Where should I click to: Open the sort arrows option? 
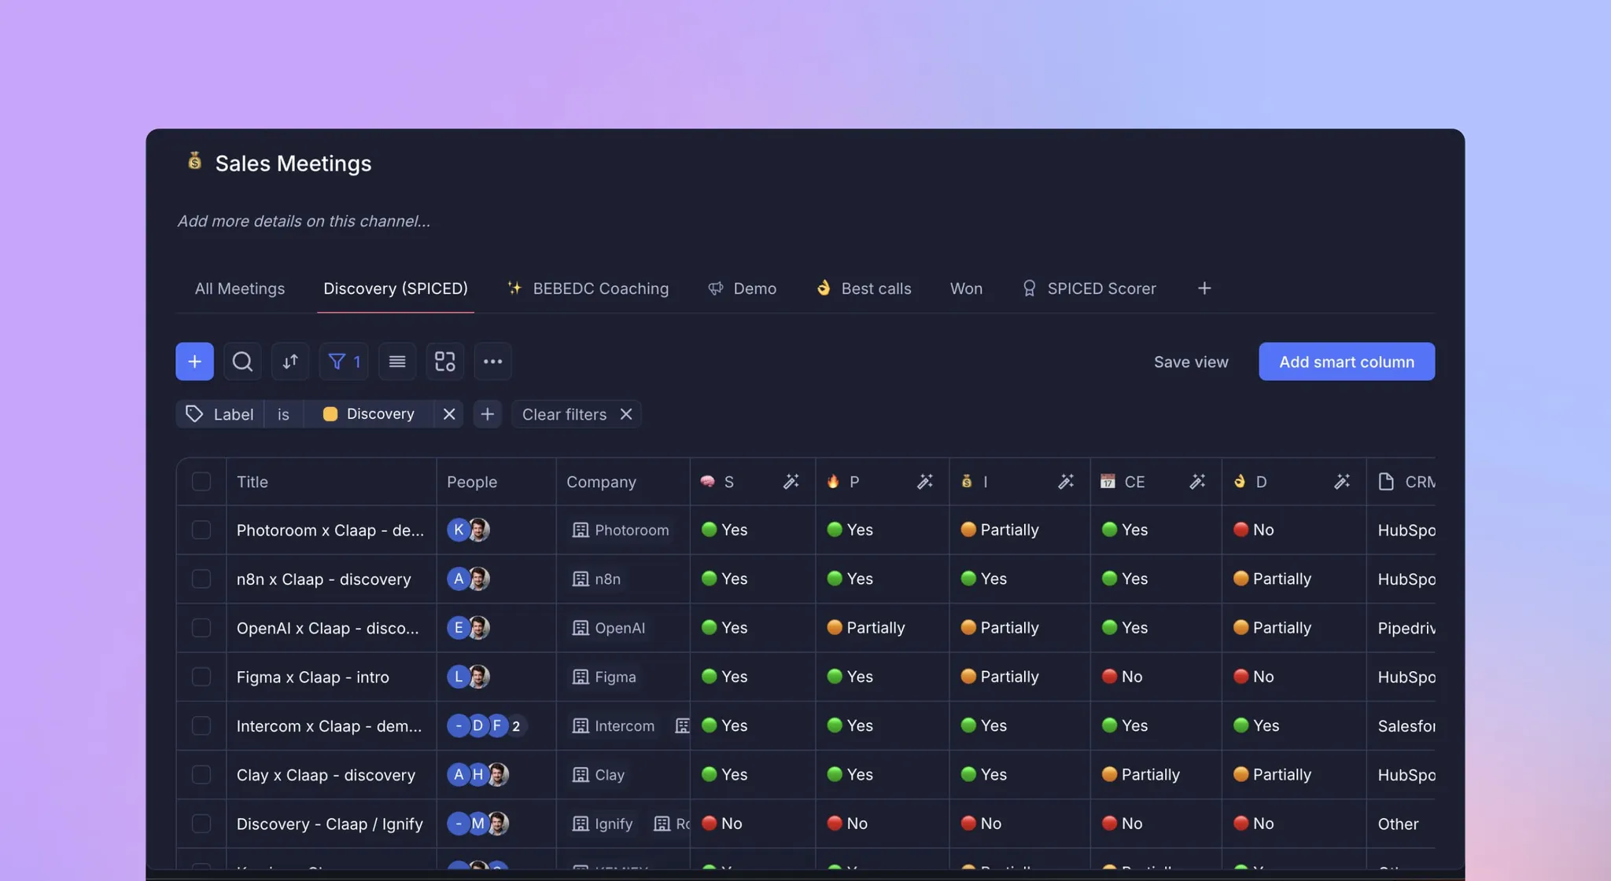(290, 362)
